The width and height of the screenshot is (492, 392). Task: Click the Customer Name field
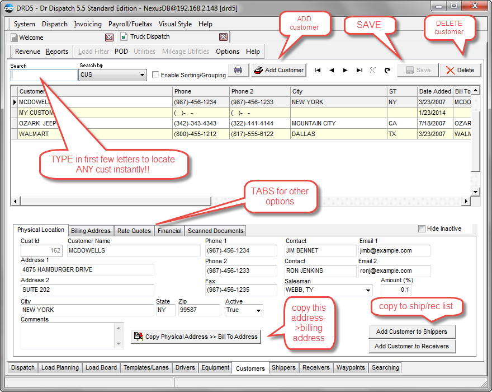pyautogui.click(x=134, y=251)
